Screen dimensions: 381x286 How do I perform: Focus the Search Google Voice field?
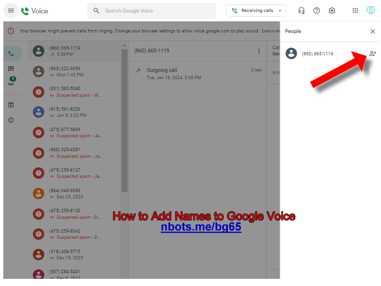click(x=151, y=10)
